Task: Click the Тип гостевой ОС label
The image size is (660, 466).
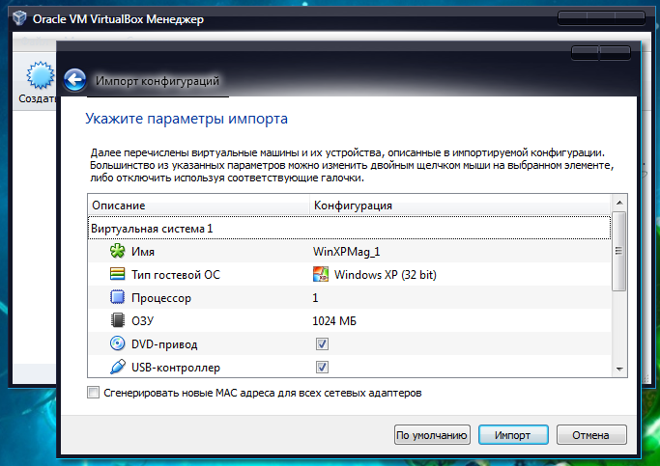Action: pos(176,275)
